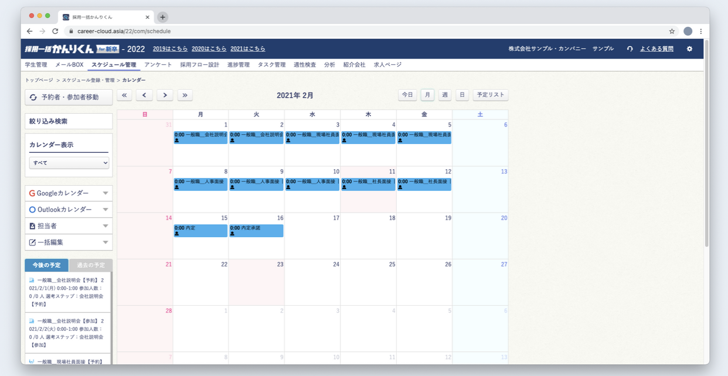The height and width of the screenshot is (376, 728).
Task: Open the 進捗管理 menu item
Action: [x=238, y=65]
